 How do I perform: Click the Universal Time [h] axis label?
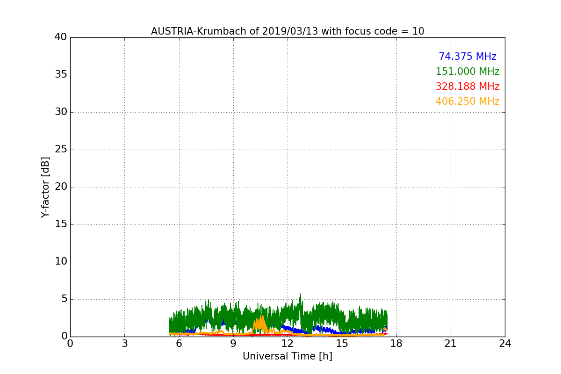click(288, 356)
